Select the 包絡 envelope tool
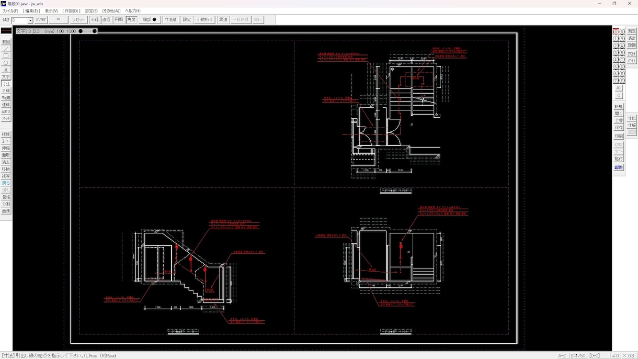Viewport: 638px width, 359px height. click(6, 197)
